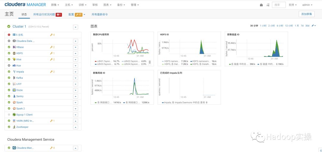Select the 6 小时 time range
Screen dimensions: 322x152
pos(280,26)
